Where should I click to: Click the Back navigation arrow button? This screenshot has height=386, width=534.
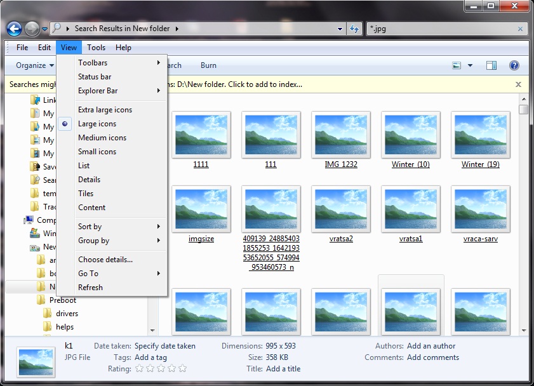14,29
